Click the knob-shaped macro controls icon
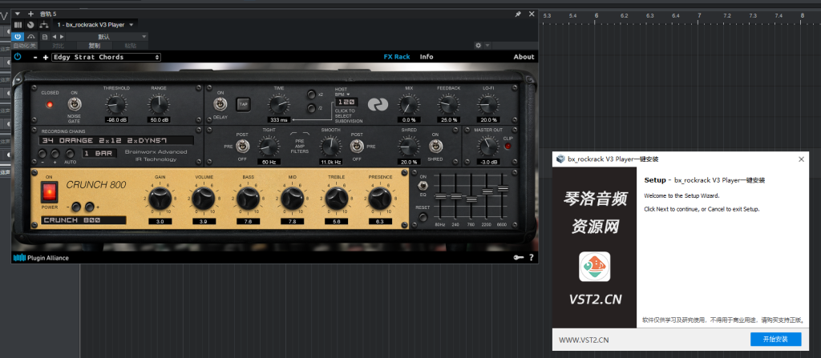Screen dimensions: 821x358 click(x=30, y=25)
